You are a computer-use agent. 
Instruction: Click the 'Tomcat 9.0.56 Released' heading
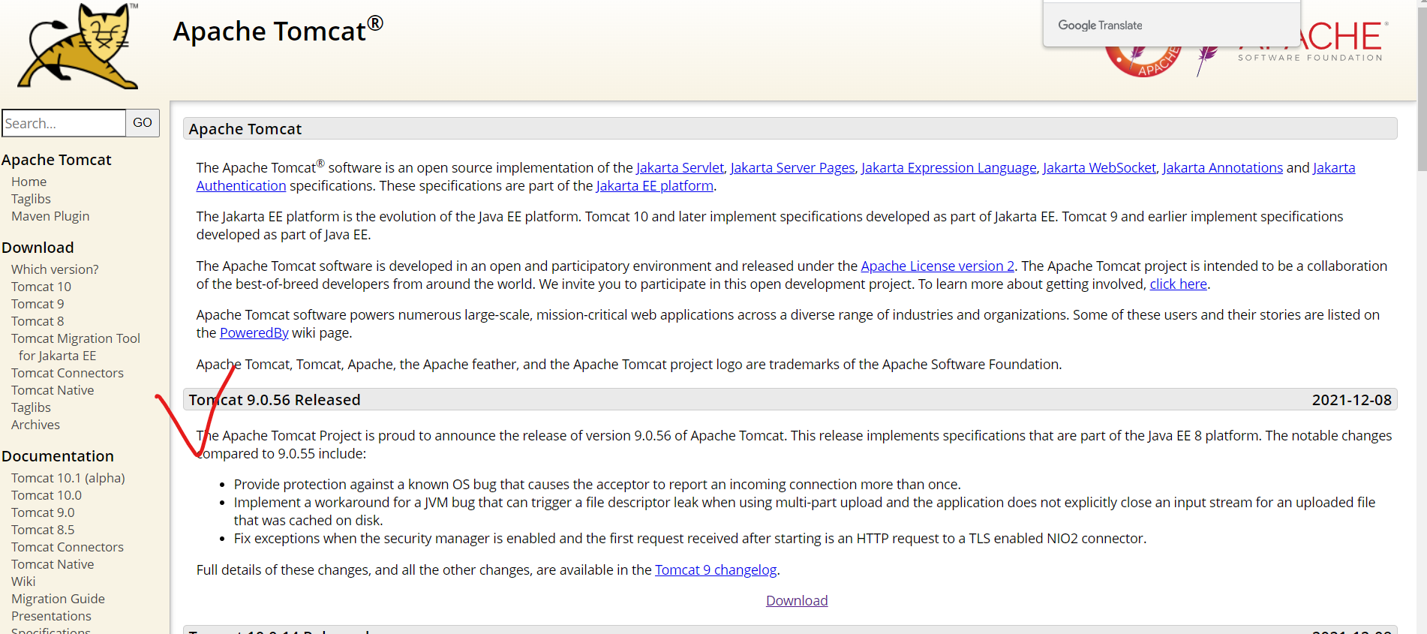[x=275, y=400]
